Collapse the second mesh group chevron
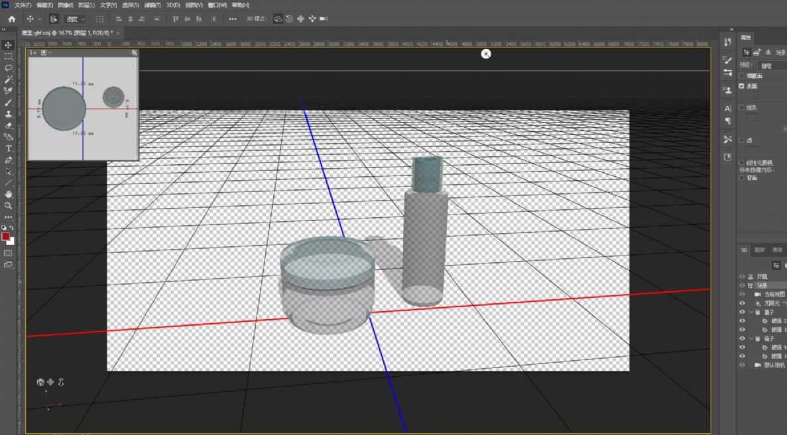This screenshot has width=787, height=435. click(751, 339)
